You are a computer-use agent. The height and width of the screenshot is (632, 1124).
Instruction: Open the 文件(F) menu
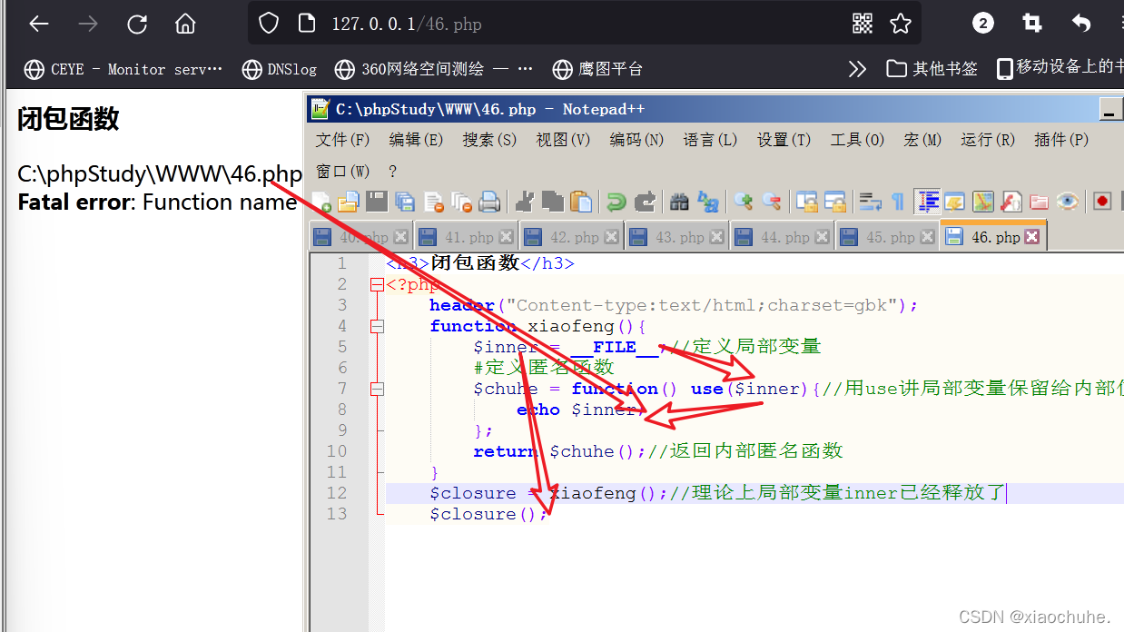tap(342, 140)
